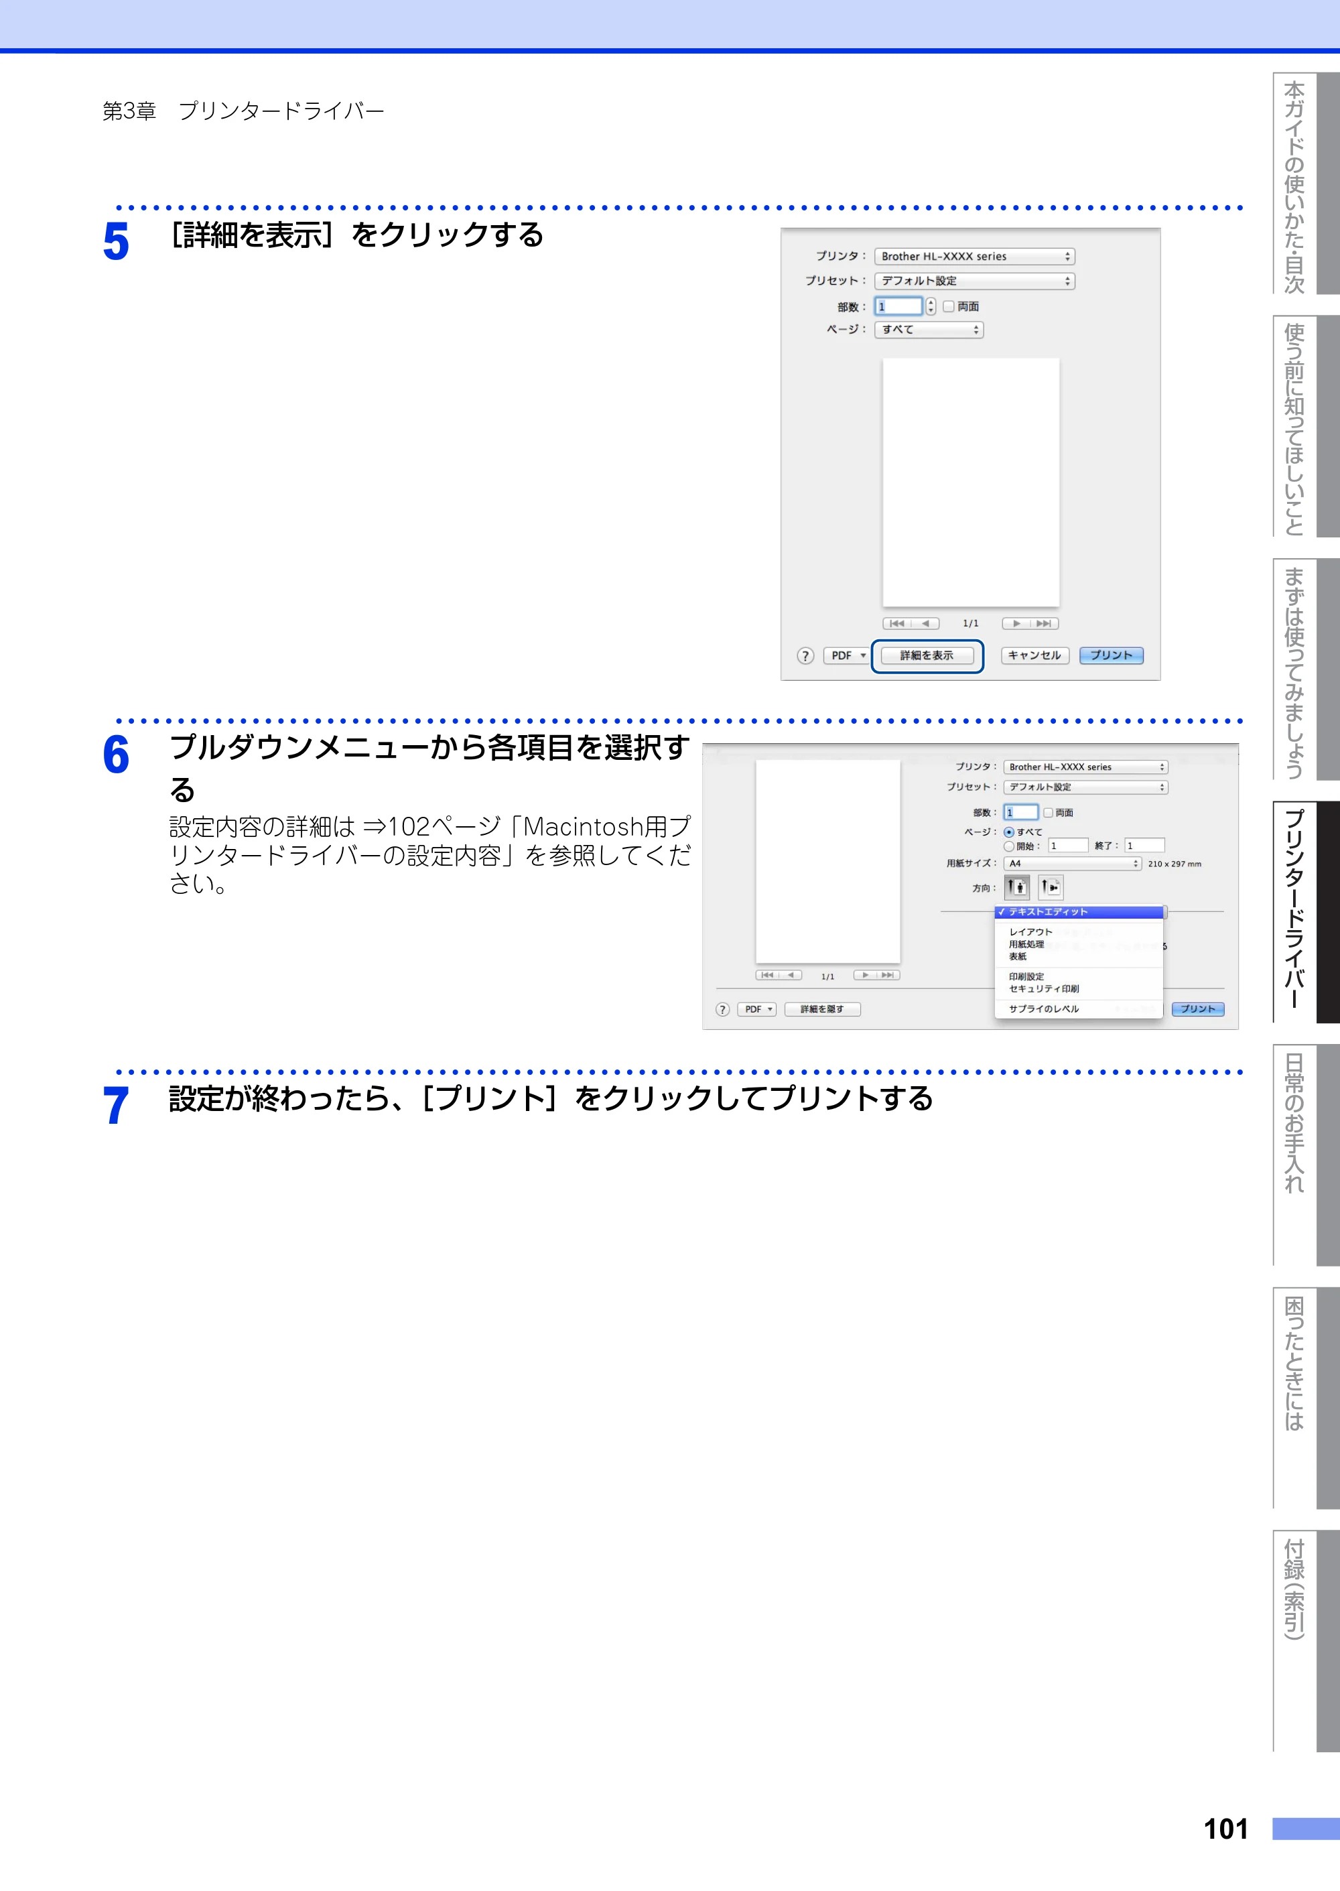Select the 開始 page range radio button
The width and height of the screenshot is (1340, 1891).
[1009, 846]
